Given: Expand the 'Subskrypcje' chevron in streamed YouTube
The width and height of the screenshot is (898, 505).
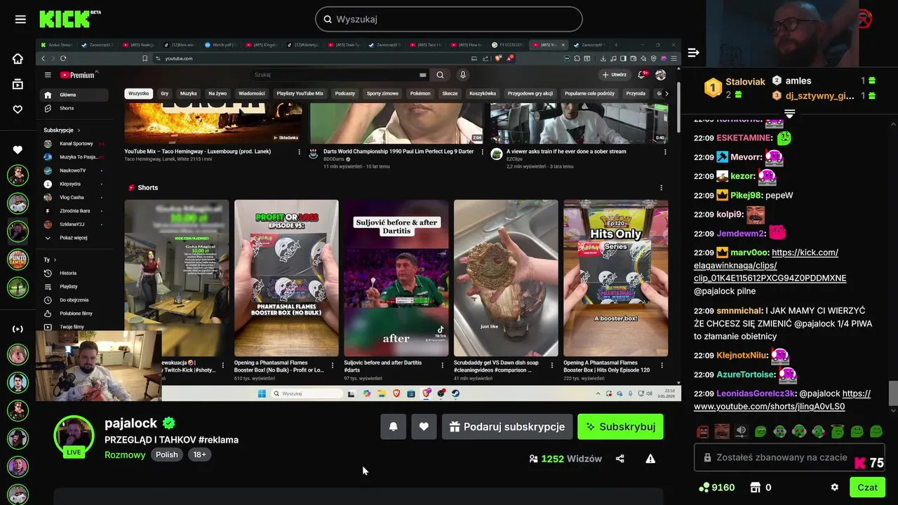Looking at the screenshot, I should pyautogui.click(x=79, y=130).
